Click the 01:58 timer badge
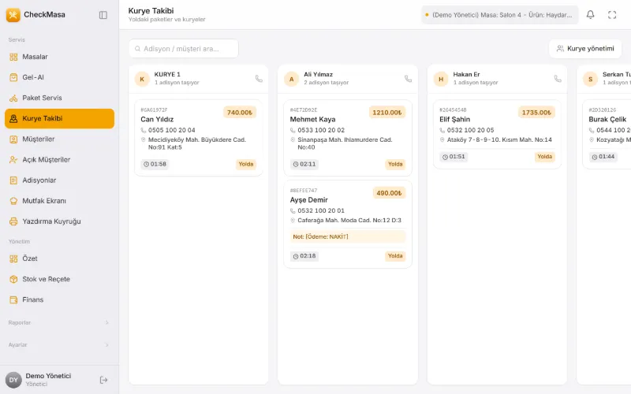This screenshot has width=631, height=394. pyautogui.click(x=155, y=164)
